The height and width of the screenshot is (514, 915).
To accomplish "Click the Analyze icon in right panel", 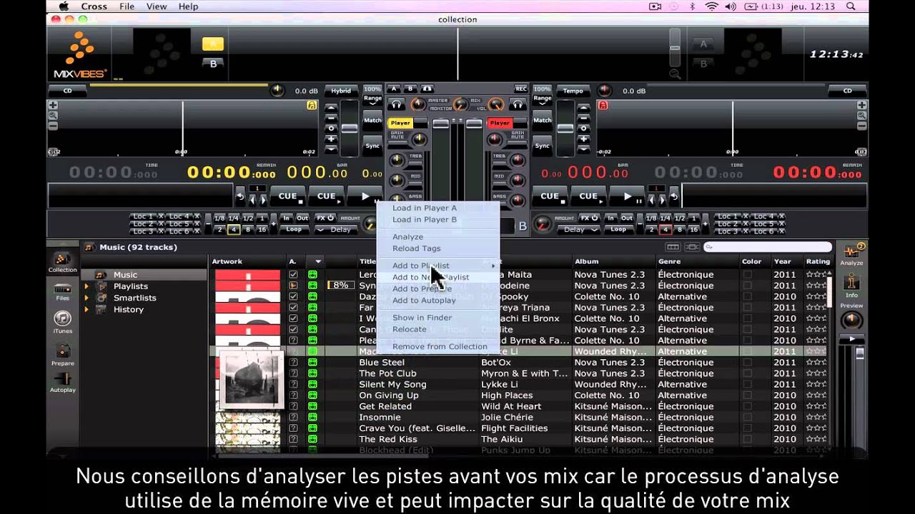I will click(851, 253).
